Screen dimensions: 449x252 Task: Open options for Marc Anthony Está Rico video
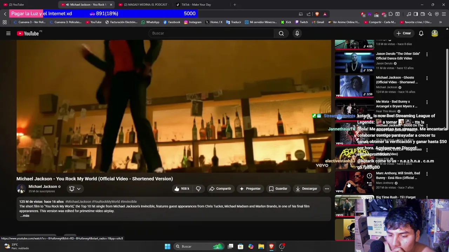427,174
